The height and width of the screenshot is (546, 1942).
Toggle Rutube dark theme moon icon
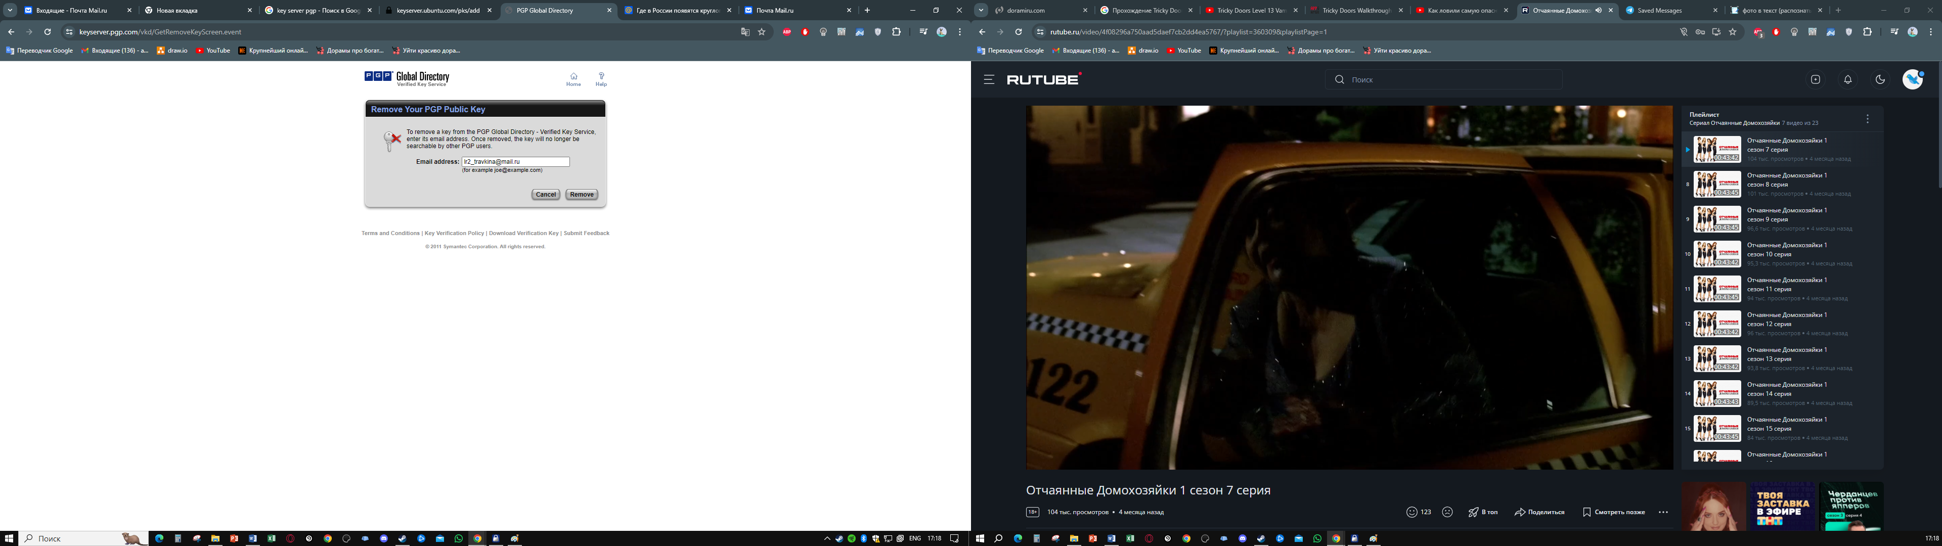click(1880, 79)
